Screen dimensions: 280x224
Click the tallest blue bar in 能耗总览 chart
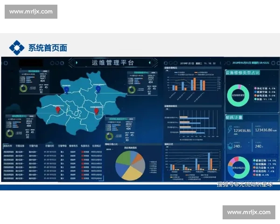(209, 161)
